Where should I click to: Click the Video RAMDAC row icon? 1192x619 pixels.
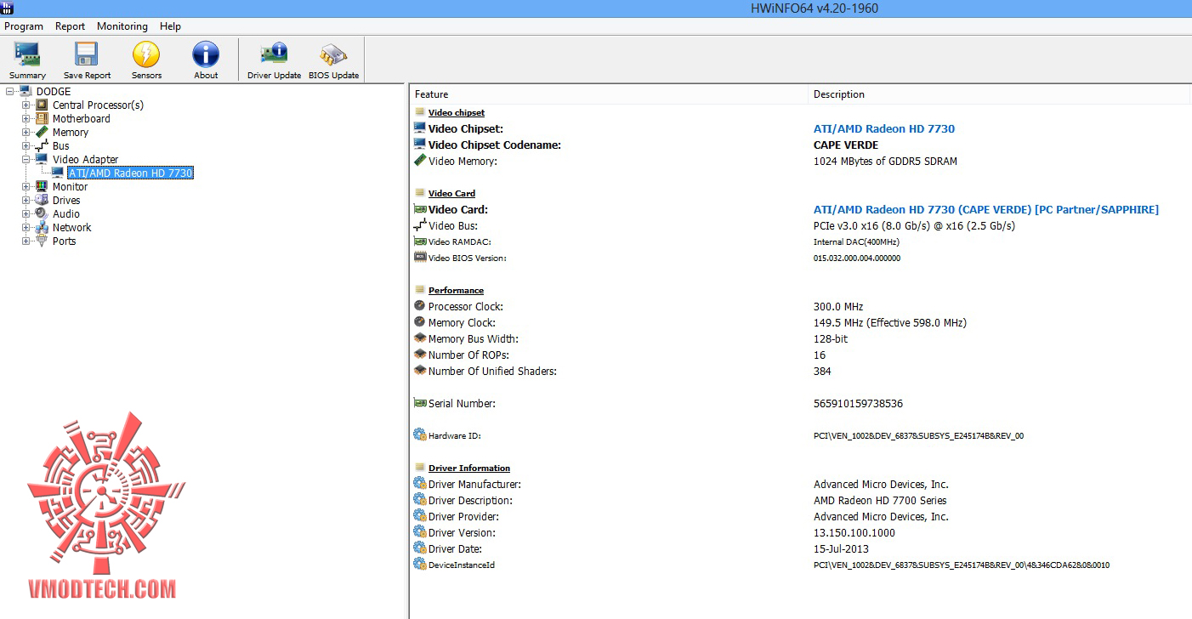[x=419, y=241]
